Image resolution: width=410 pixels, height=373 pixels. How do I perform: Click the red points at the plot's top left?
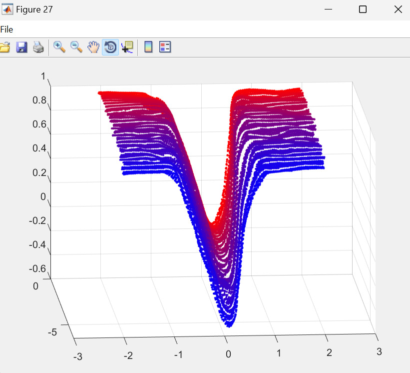click(101, 93)
